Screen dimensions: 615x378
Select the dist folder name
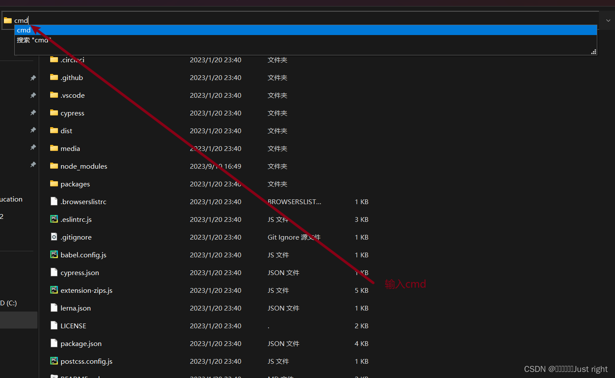66,131
